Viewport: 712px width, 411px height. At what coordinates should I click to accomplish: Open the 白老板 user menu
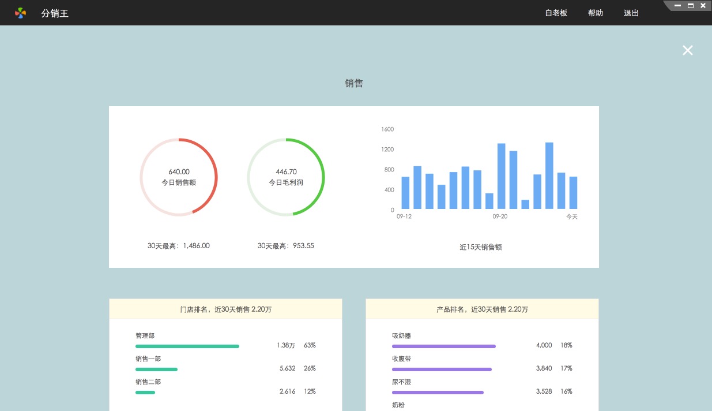(x=556, y=13)
